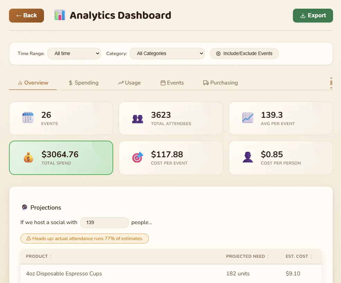Image resolution: width=341 pixels, height=283 pixels.
Task: Switch to the Spending tab
Action: (x=83, y=83)
